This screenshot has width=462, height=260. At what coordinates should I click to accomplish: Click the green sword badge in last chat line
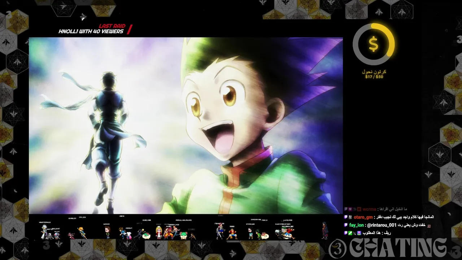tap(350, 233)
